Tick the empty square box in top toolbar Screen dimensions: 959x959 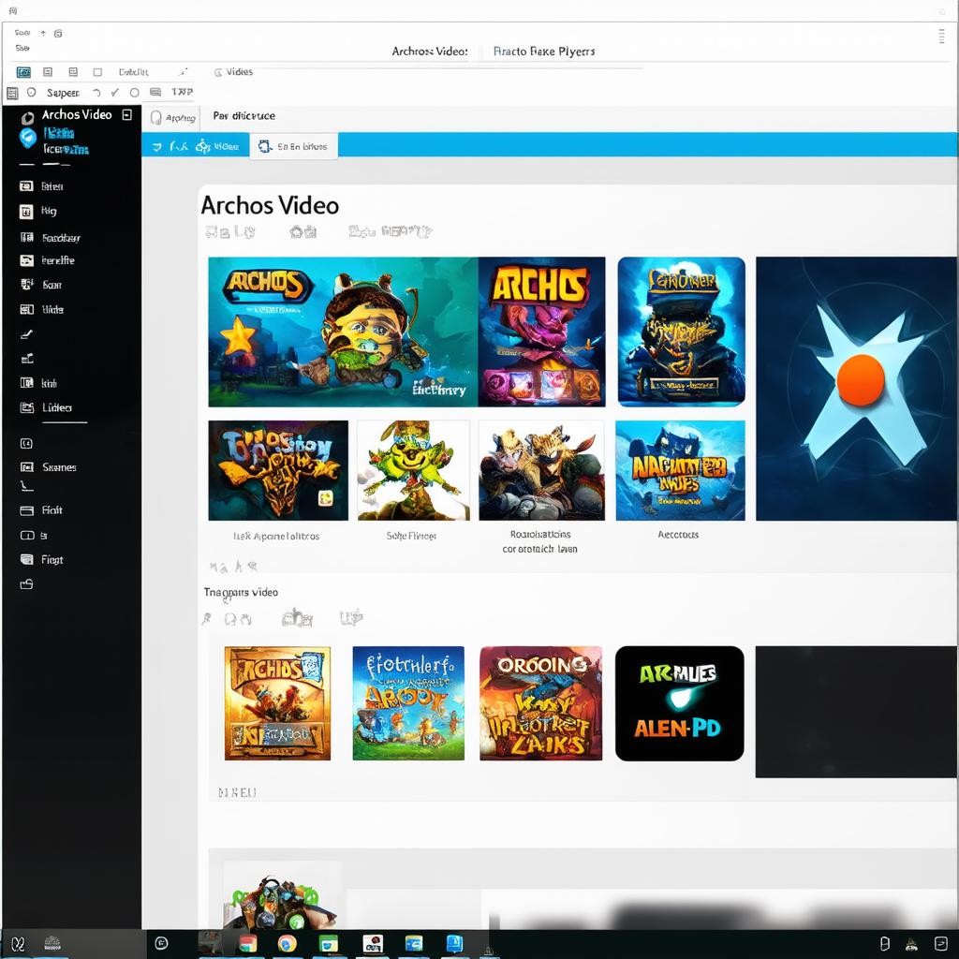click(x=96, y=72)
